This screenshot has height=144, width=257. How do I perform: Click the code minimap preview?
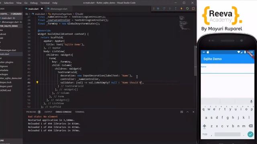click(x=185, y=23)
